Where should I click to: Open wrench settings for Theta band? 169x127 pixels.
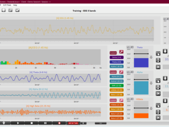[121, 52]
